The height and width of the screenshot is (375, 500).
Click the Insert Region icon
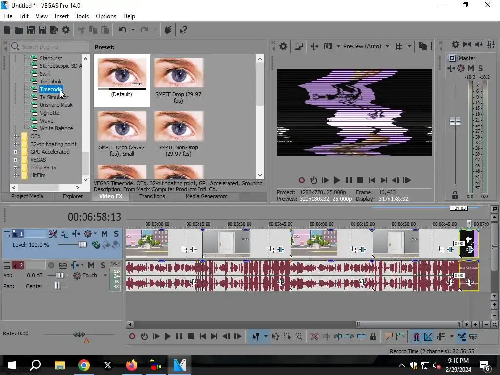point(400,336)
